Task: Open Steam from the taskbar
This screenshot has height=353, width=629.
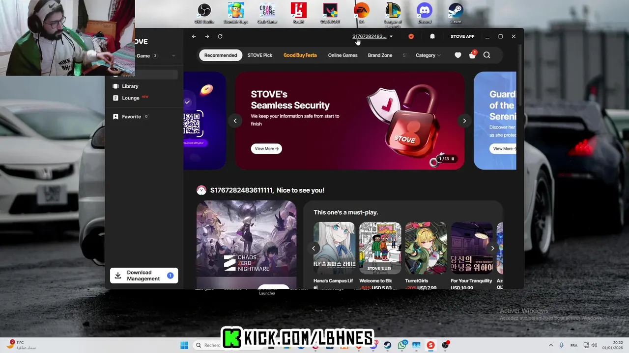Action: coord(388,345)
